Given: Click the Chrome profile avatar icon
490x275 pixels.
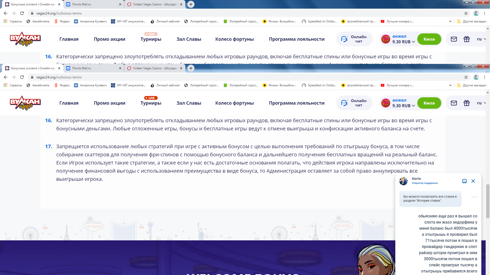Looking at the screenshot, I should pyautogui.click(x=476, y=77).
